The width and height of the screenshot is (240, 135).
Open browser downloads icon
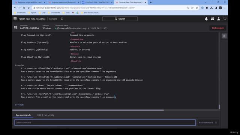coord(211,7)
